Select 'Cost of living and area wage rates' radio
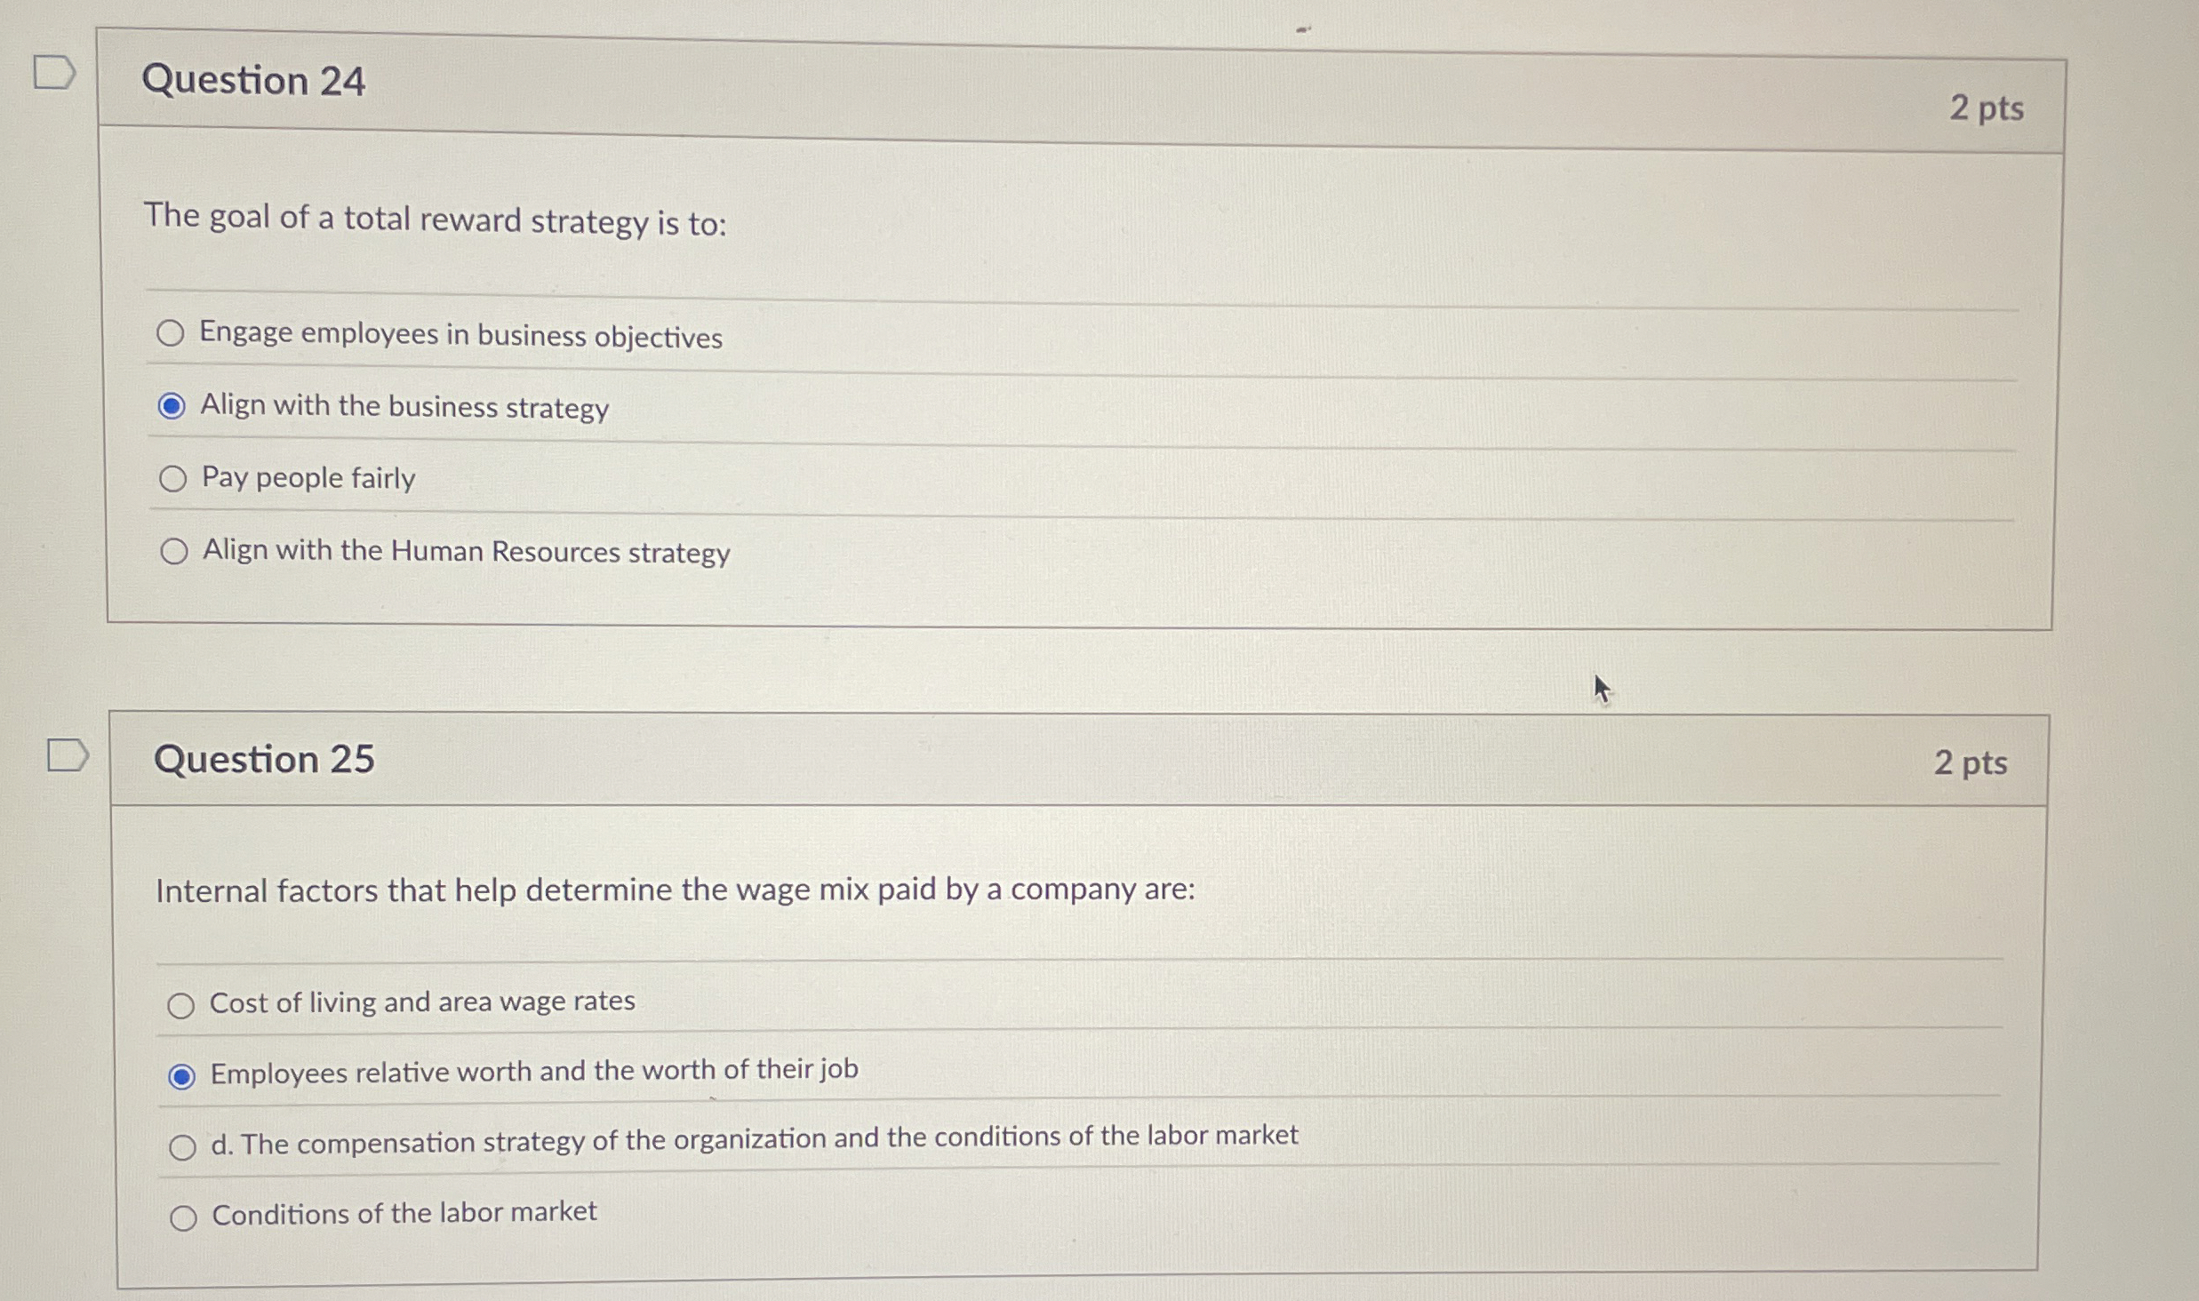The image size is (2199, 1301). coord(181,1005)
